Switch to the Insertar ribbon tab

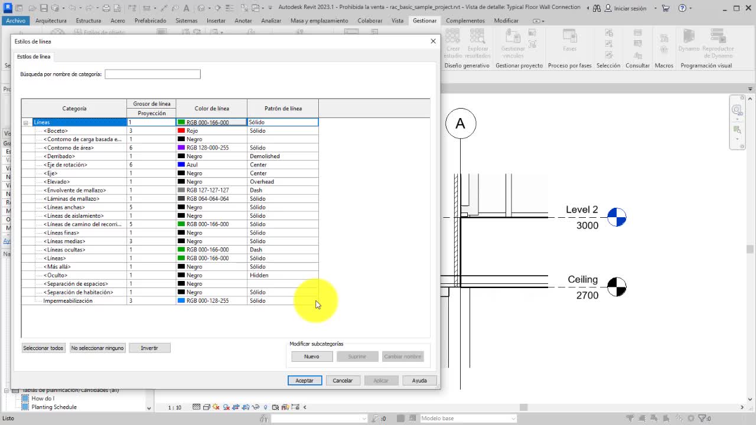point(216,21)
